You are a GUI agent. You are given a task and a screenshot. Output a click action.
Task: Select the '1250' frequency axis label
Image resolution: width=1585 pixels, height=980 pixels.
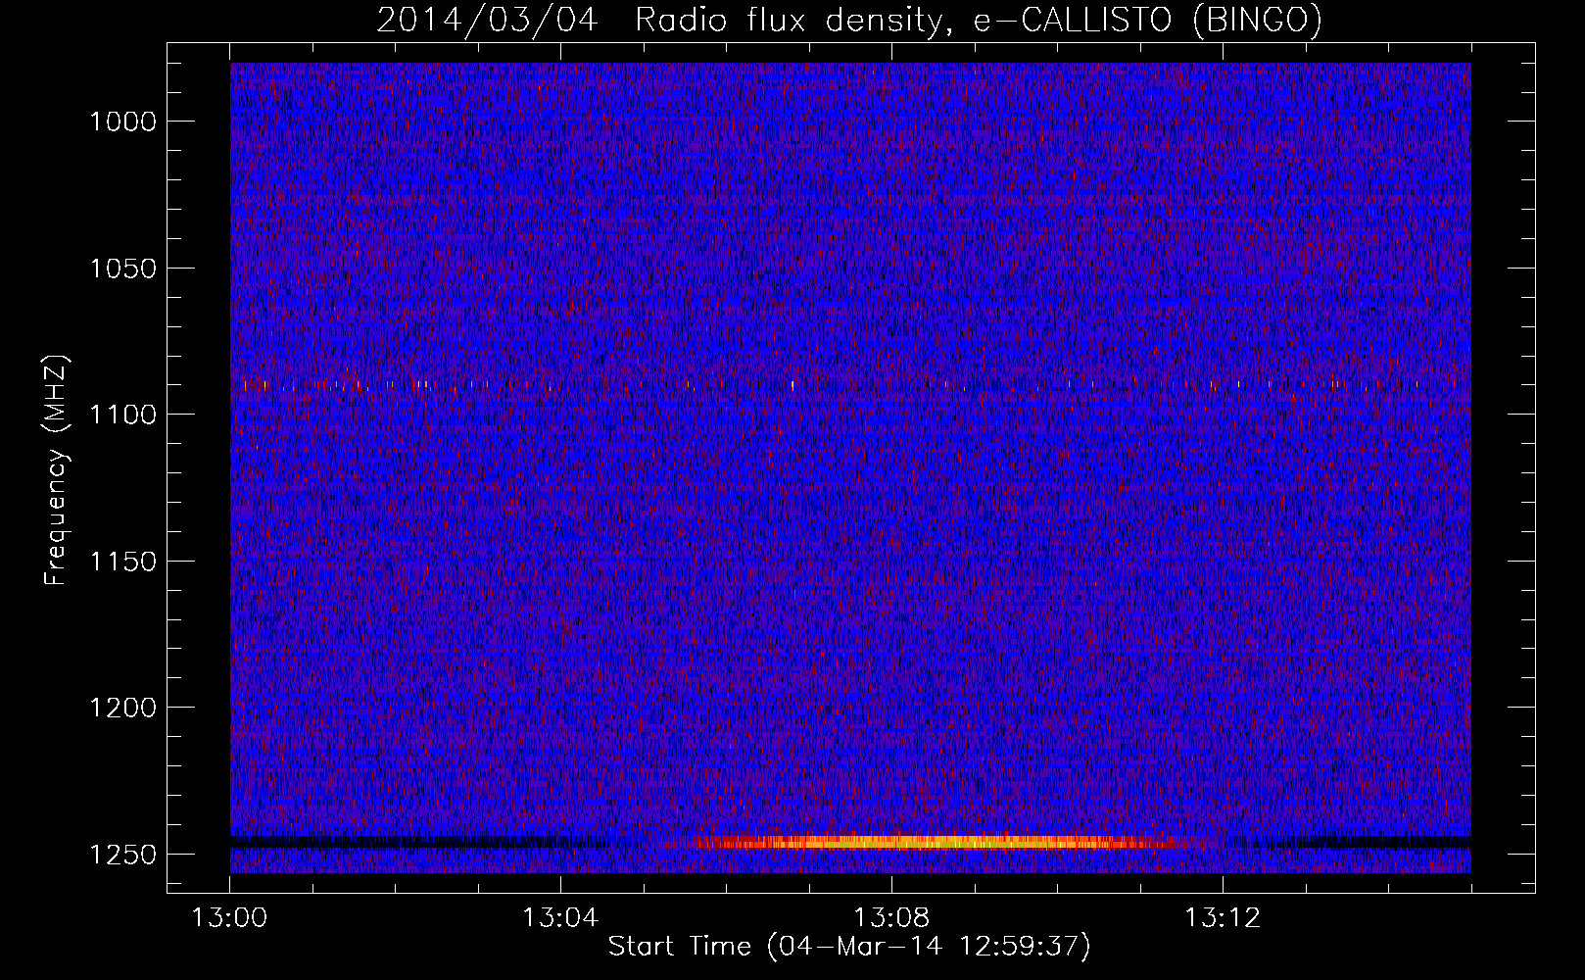(x=122, y=855)
